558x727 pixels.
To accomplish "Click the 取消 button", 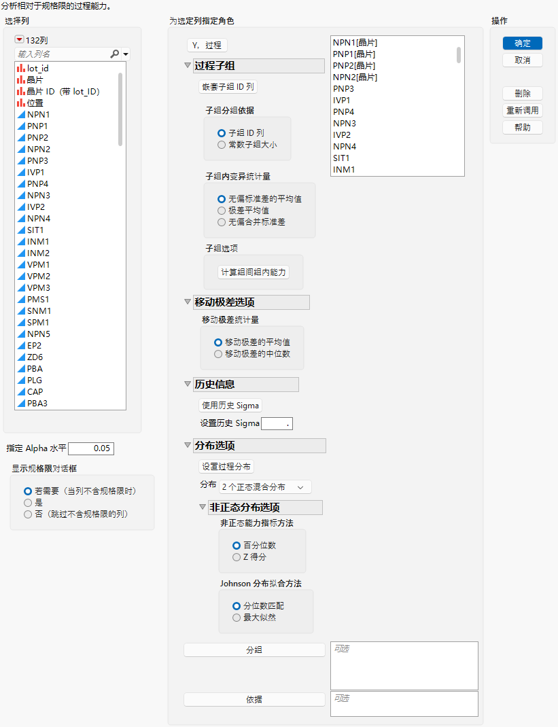I will point(523,60).
